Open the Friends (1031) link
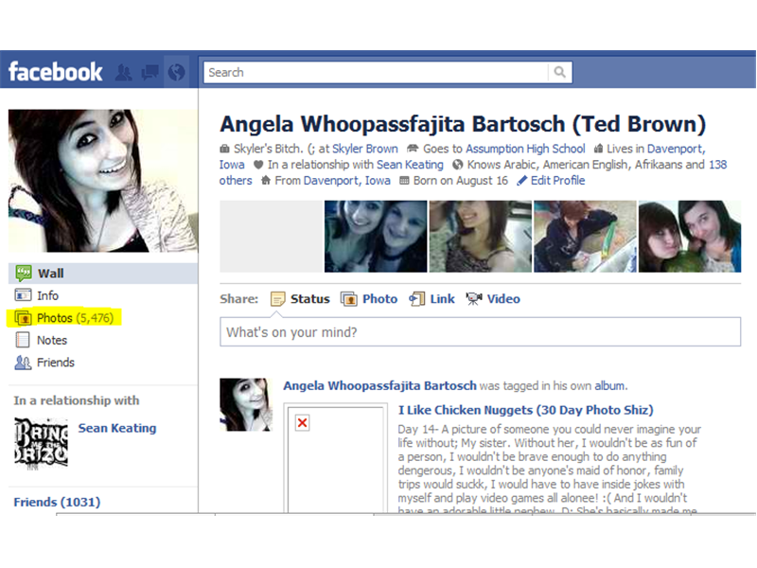 [x=57, y=502]
